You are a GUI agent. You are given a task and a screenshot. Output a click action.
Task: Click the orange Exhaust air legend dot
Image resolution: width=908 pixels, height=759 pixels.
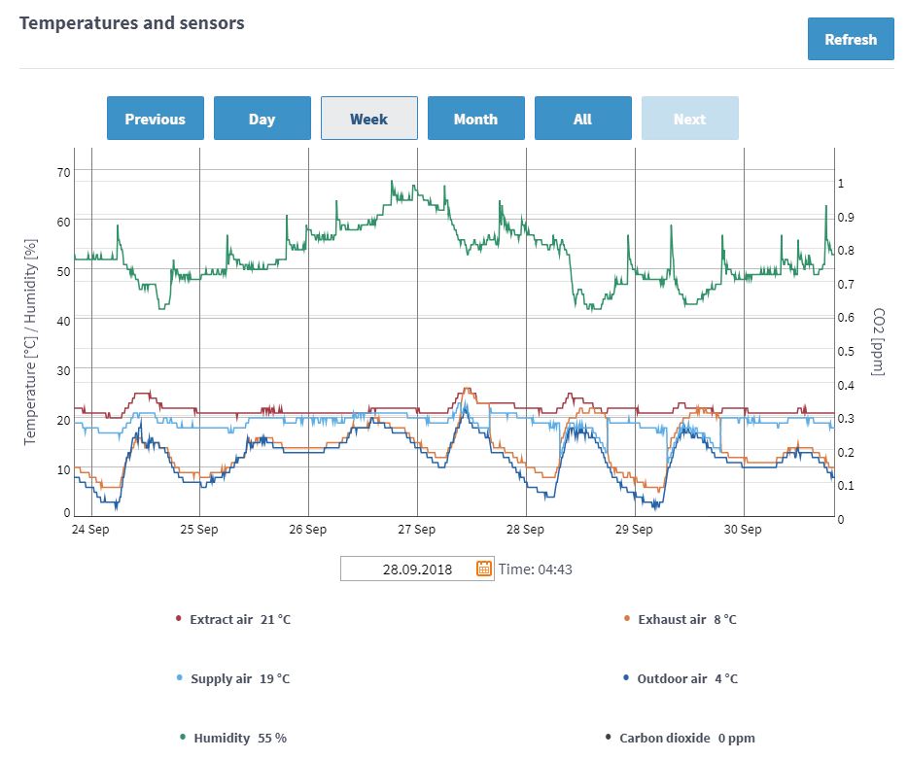coord(629,618)
